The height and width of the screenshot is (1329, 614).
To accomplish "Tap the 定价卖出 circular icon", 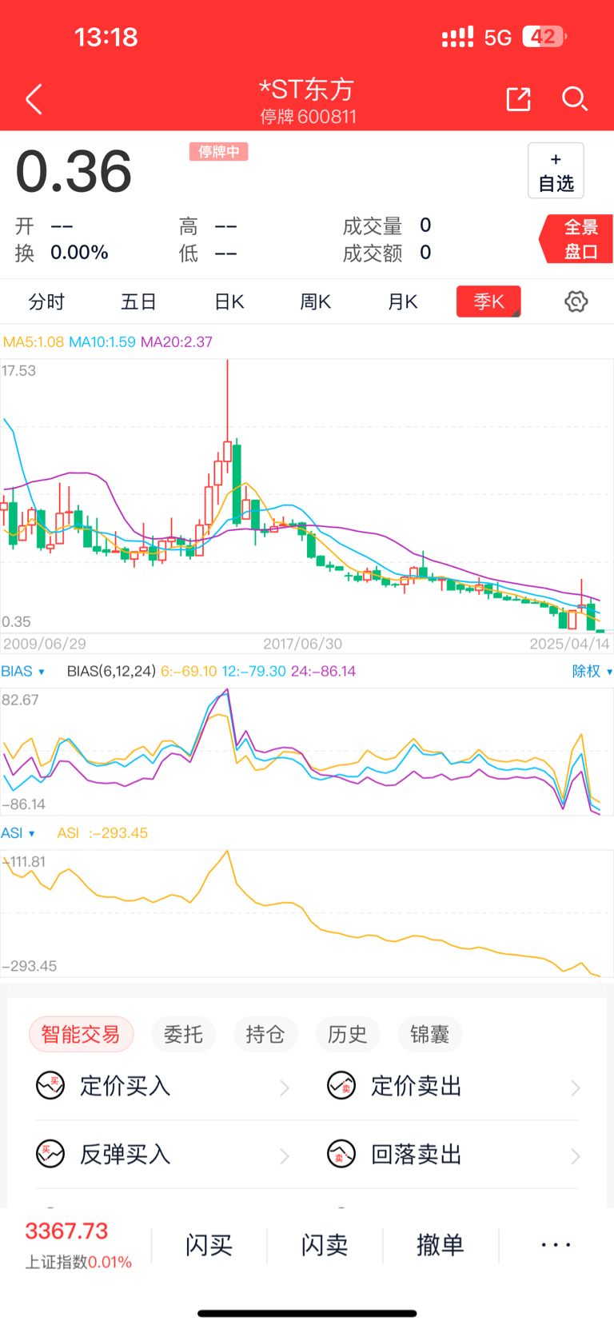I will coord(341,1085).
